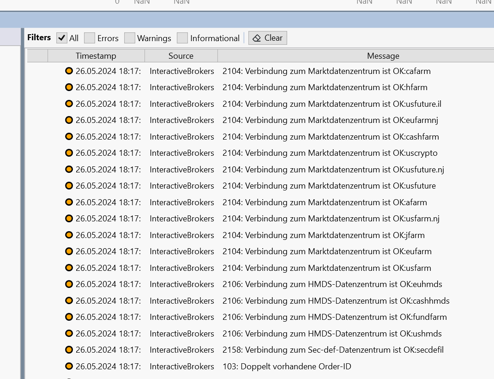Click the blank first column header cell
The height and width of the screenshot is (379, 494).
pyautogui.click(x=37, y=56)
